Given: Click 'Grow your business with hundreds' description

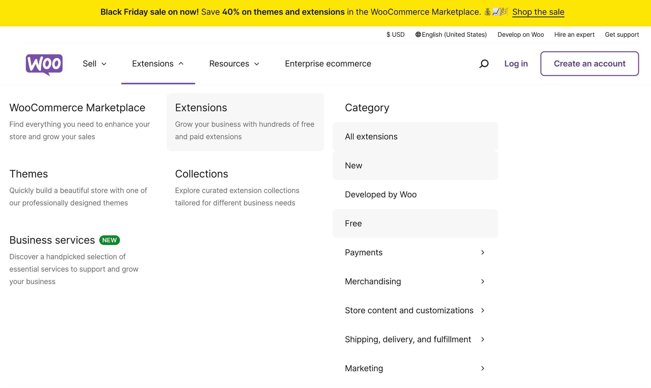Looking at the screenshot, I should point(245,130).
